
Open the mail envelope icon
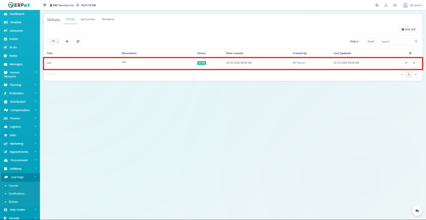tap(395, 5)
